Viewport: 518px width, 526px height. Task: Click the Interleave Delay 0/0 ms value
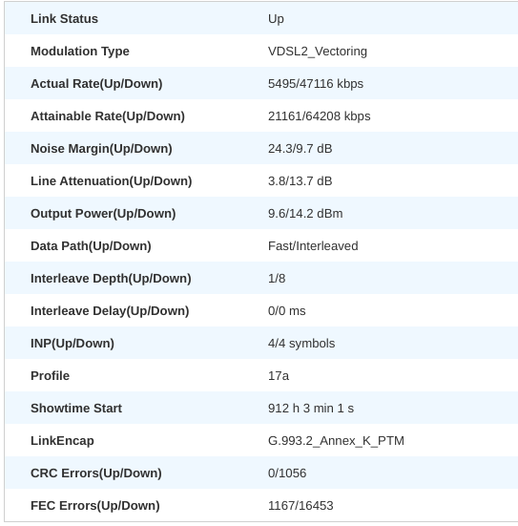(286, 311)
